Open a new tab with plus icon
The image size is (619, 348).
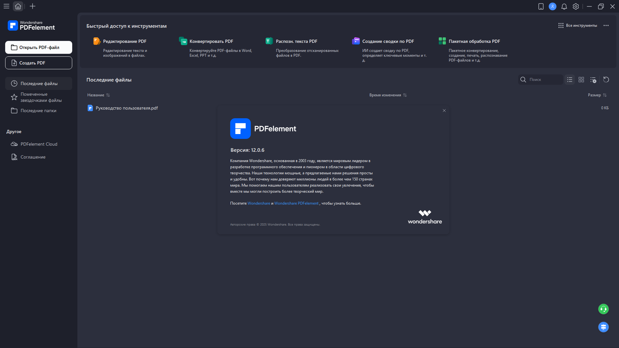(33, 6)
